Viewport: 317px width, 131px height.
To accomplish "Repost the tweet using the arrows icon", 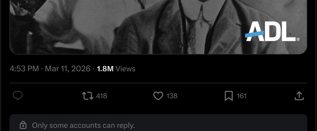I will pyautogui.click(x=88, y=96).
